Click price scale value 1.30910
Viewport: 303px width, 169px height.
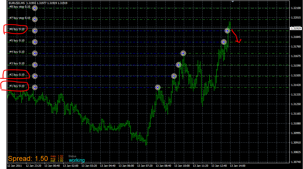tap(296, 143)
